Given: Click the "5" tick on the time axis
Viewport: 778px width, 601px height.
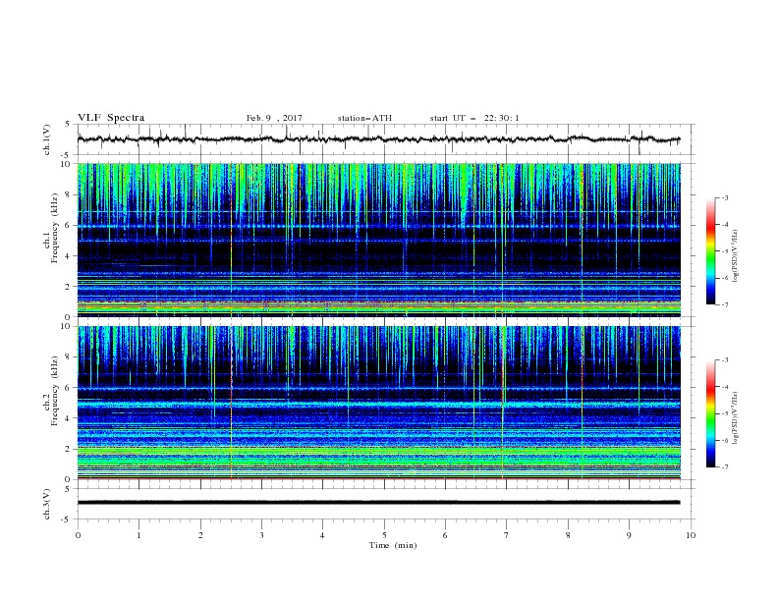Looking at the screenshot, I should (384, 535).
